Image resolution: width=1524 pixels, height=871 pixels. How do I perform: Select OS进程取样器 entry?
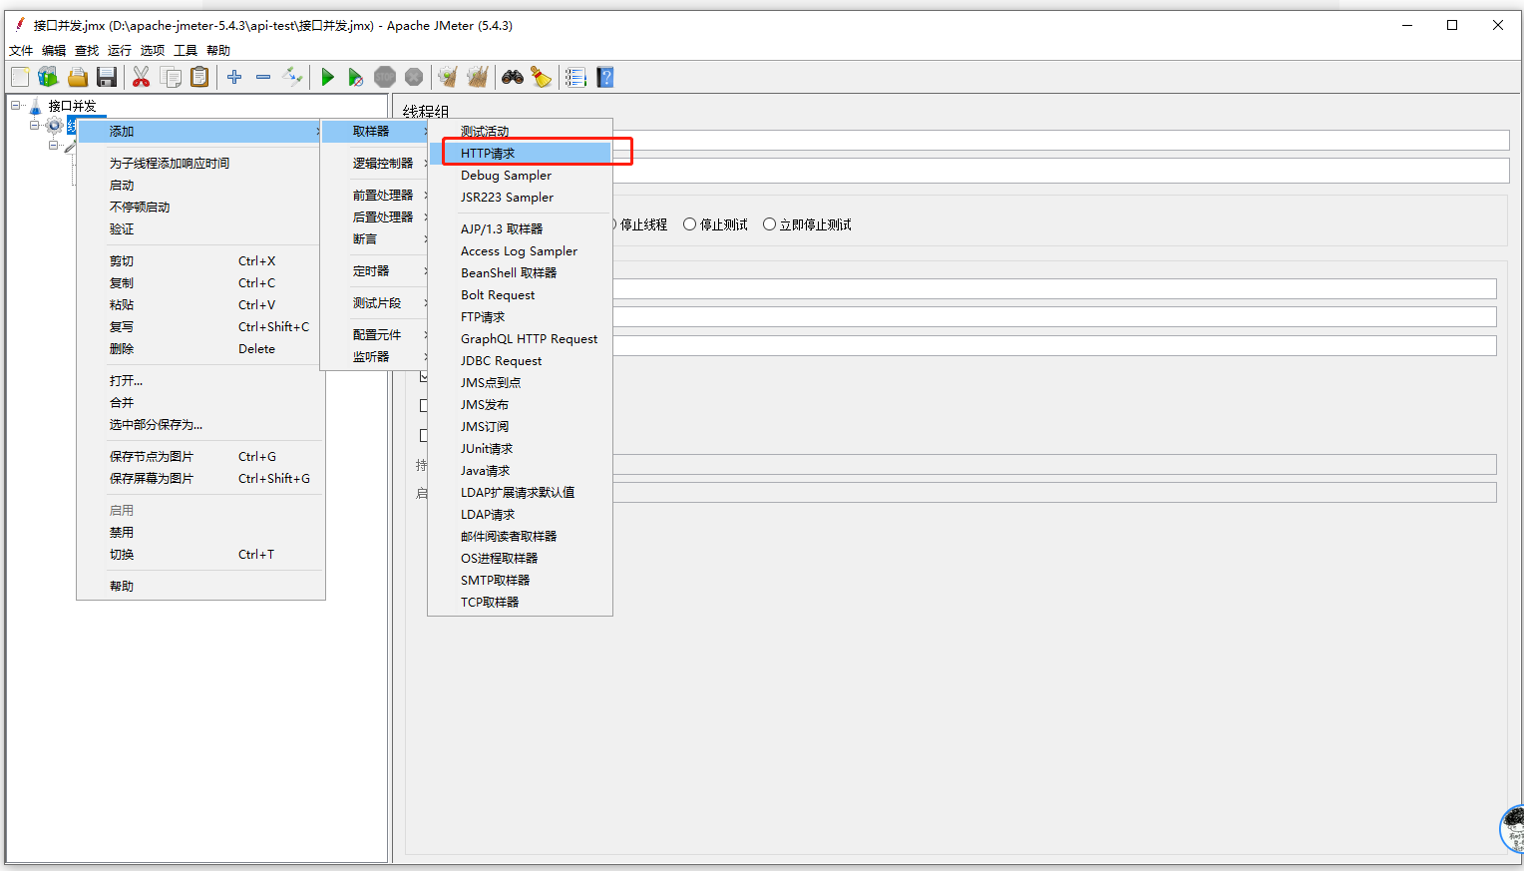(x=520, y=558)
